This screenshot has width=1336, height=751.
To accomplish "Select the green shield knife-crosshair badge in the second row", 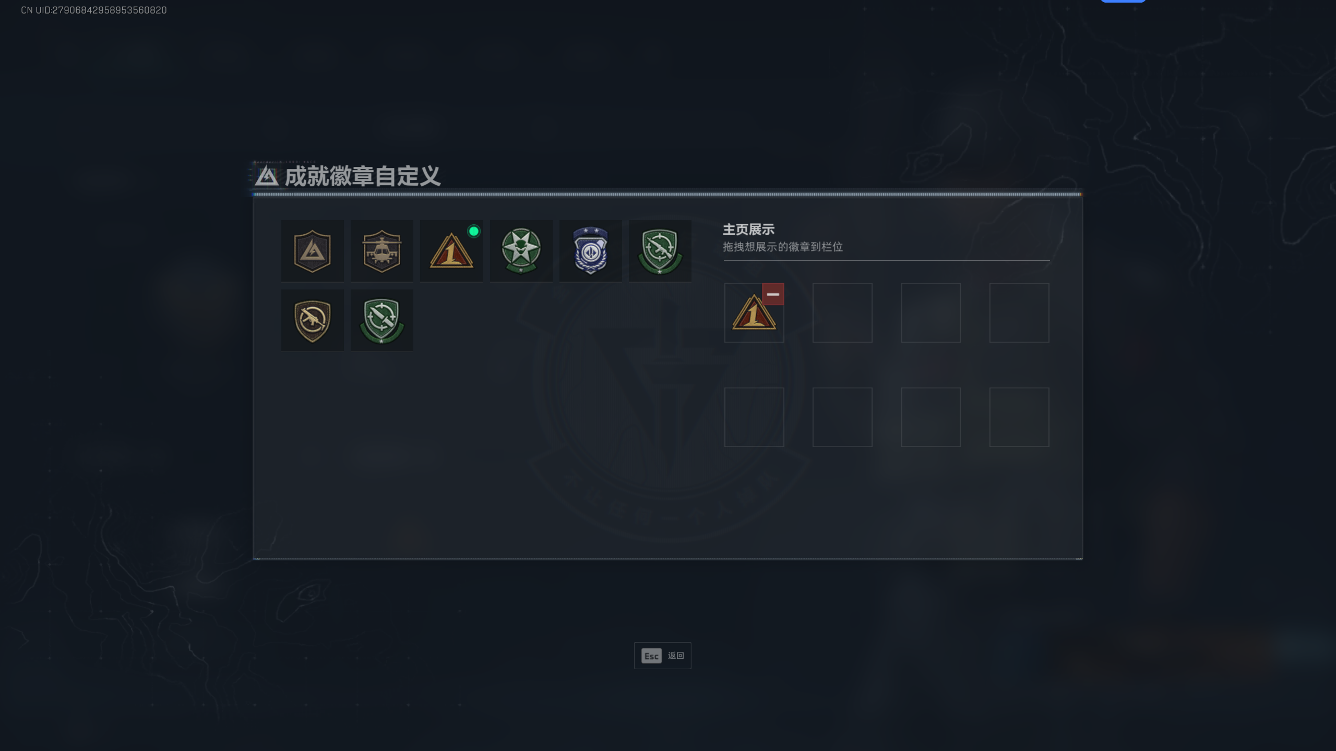I will click(x=381, y=320).
